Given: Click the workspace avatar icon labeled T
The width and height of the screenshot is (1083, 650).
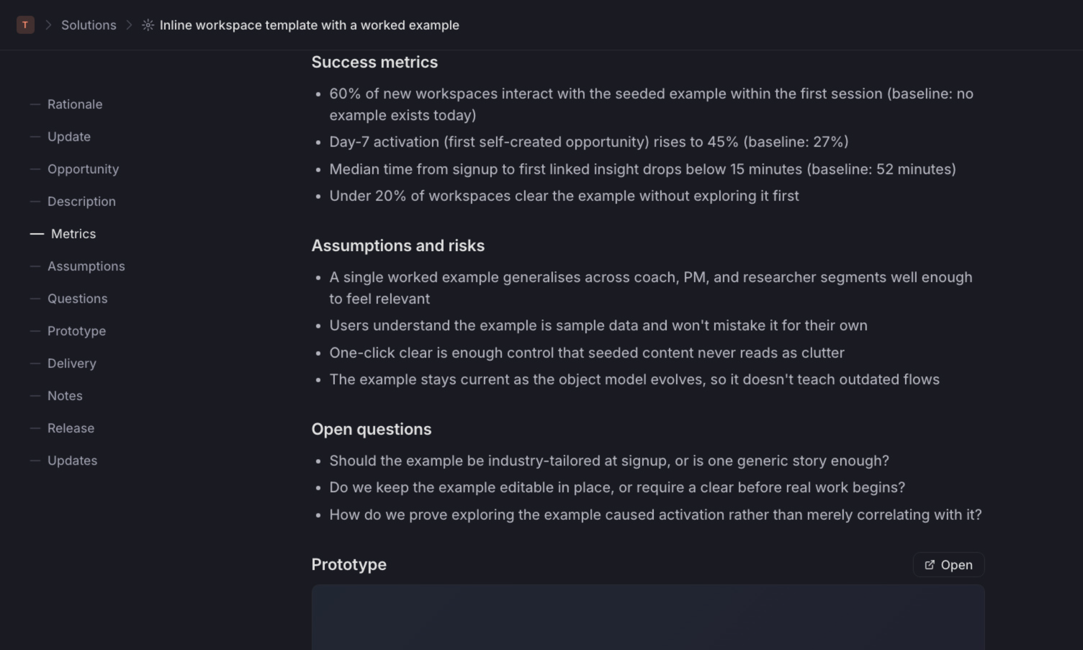Looking at the screenshot, I should [x=26, y=25].
